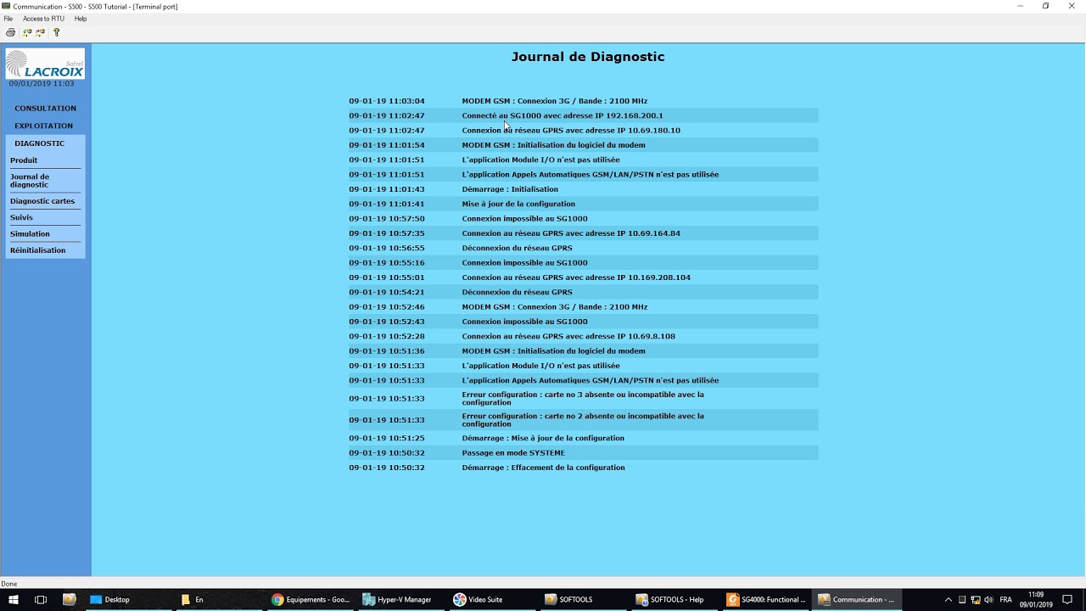
Task: Click 'Déconnexion du réseau GPRS' at 10:54:21
Action: 517,292
